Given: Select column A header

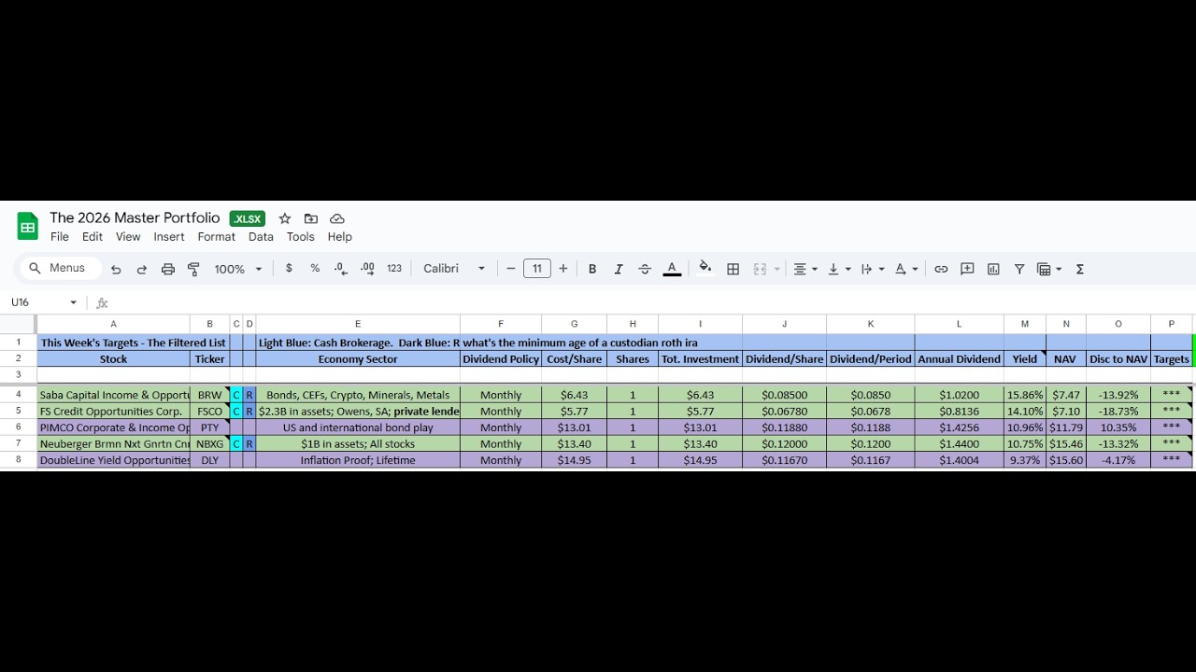Looking at the screenshot, I should [x=113, y=324].
